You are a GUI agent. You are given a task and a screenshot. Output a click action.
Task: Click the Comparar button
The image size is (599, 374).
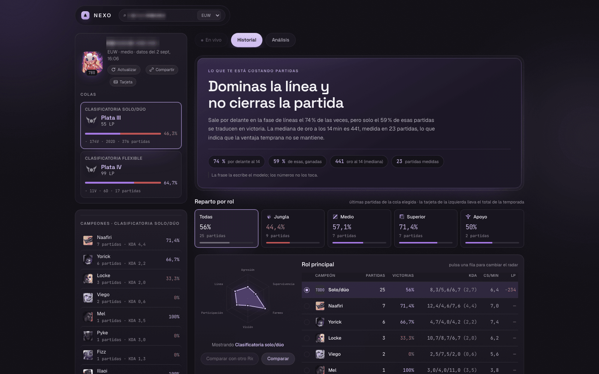pos(278,359)
